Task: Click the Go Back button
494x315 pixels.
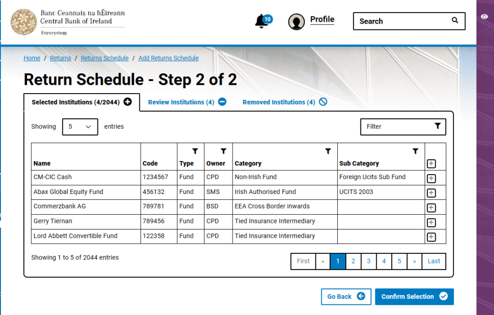Action: pyautogui.click(x=346, y=296)
